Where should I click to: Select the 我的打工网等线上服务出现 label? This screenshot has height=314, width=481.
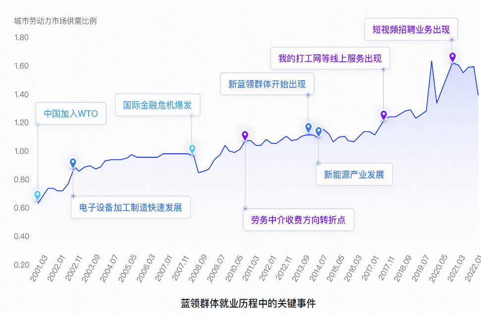pos(330,58)
